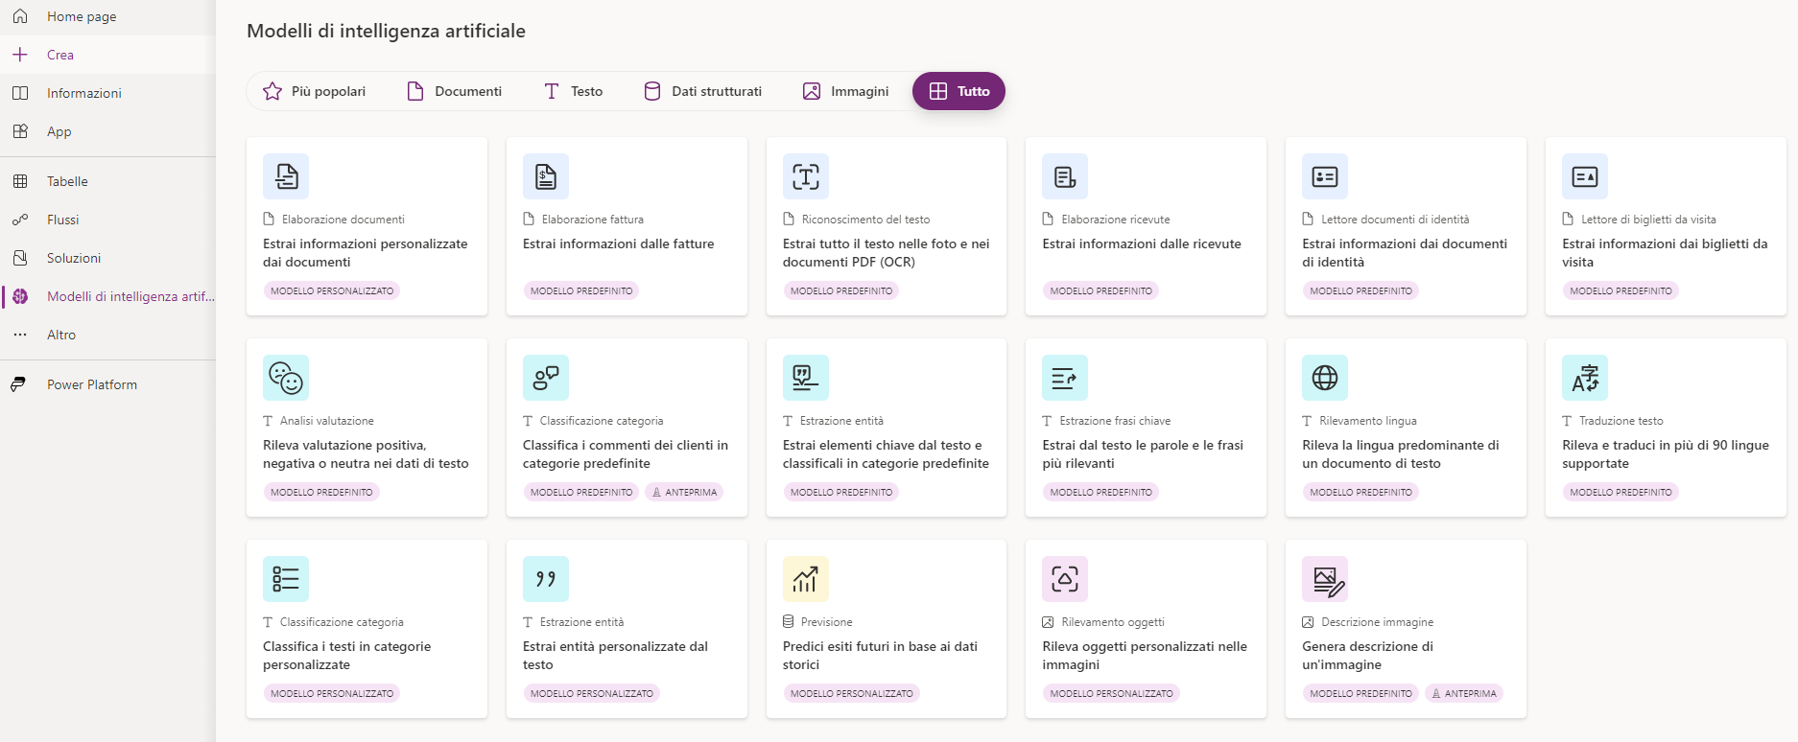Click the text translation icon

point(1585,378)
